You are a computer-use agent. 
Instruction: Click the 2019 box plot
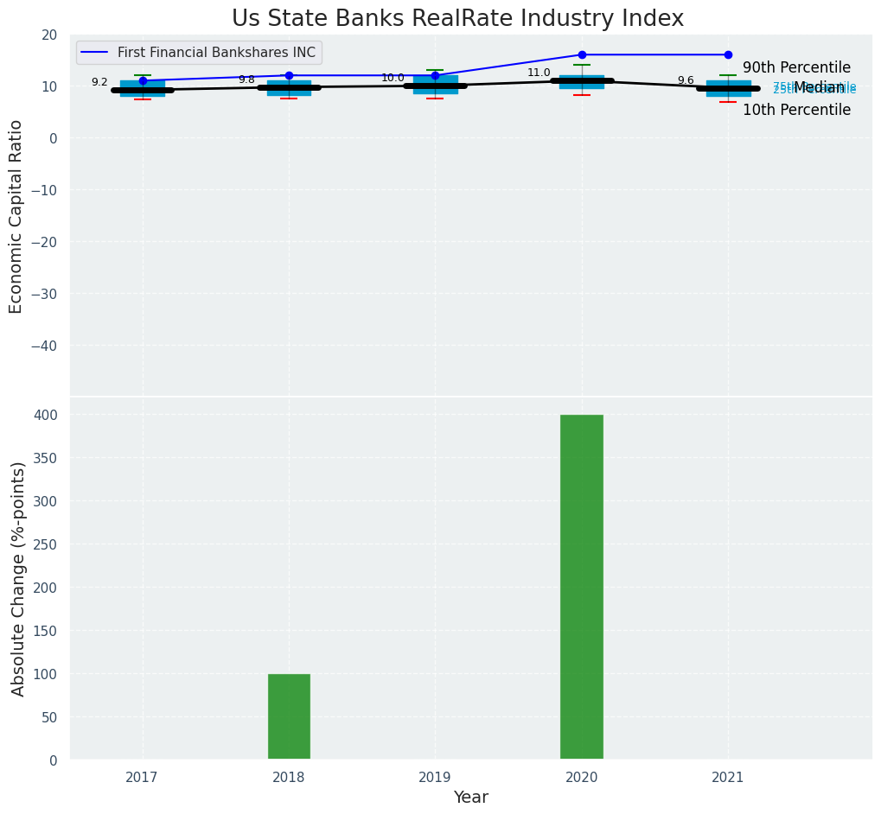point(435,85)
